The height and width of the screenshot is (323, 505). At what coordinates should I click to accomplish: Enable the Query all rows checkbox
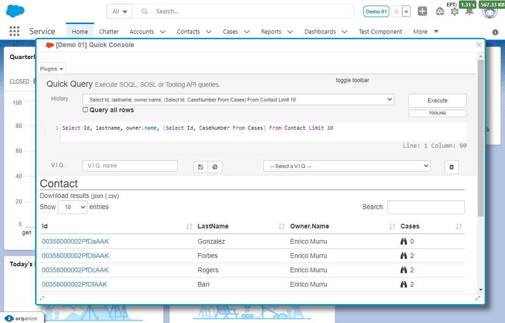click(x=85, y=110)
